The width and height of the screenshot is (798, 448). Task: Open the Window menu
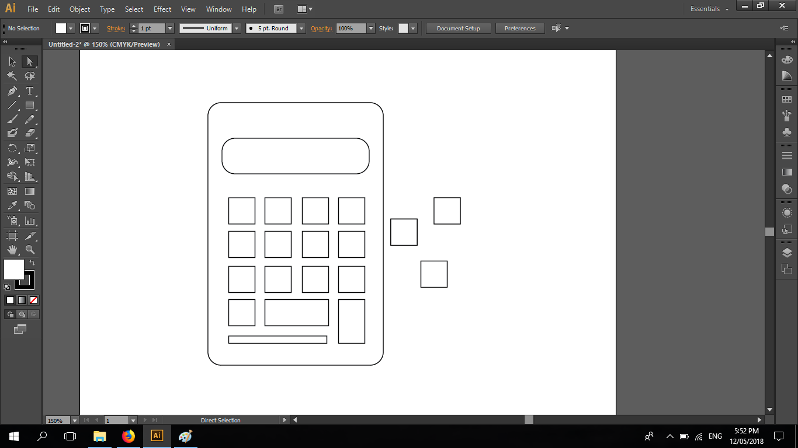219,9
